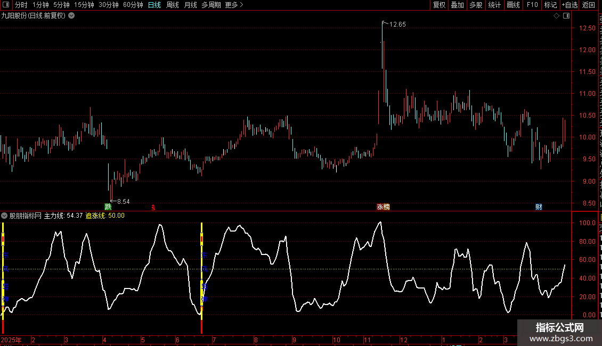Click the 叠加 overlay button
602x346 pixels.
[x=457, y=5]
